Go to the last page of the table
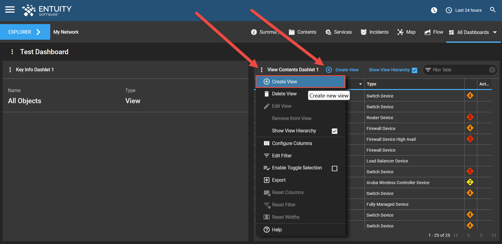Image resolution: width=502 pixels, height=244 pixels. coord(494,235)
